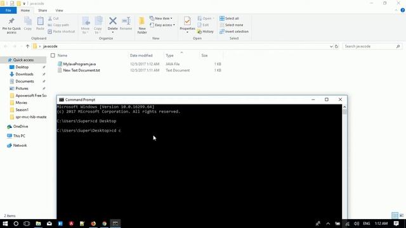Switch to the Home tab
This screenshot has height=228, width=406.
point(25,11)
